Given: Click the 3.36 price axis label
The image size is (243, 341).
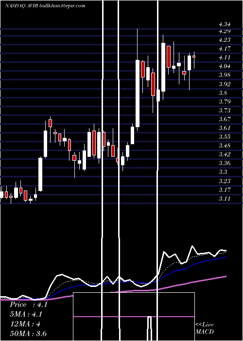Looking at the screenshot, I should pyautogui.click(x=225, y=163).
